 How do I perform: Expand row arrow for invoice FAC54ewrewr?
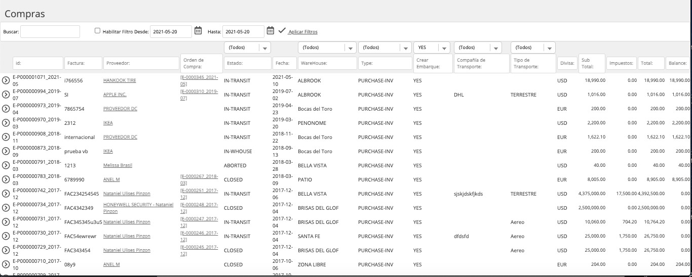tap(6, 236)
